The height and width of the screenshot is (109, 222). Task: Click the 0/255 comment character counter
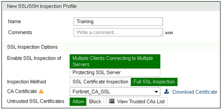[169, 33]
